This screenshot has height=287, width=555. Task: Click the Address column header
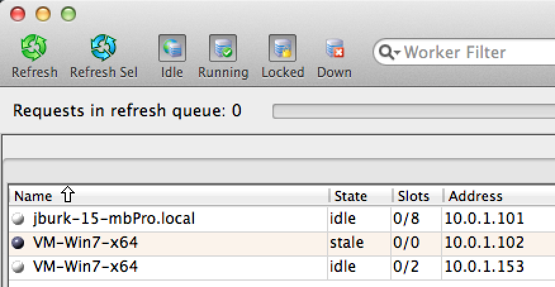pyautogui.click(x=475, y=196)
